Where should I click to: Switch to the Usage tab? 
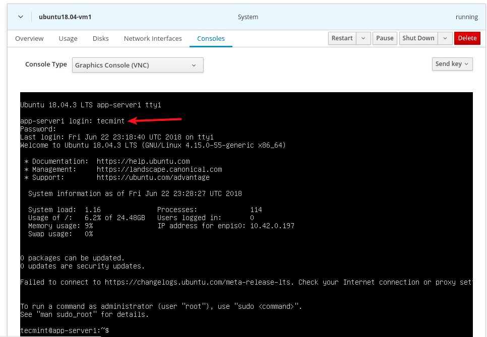tap(68, 38)
